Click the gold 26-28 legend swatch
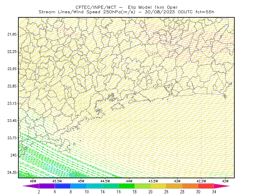The height and width of the screenshot is (195, 253). (x=174, y=186)
